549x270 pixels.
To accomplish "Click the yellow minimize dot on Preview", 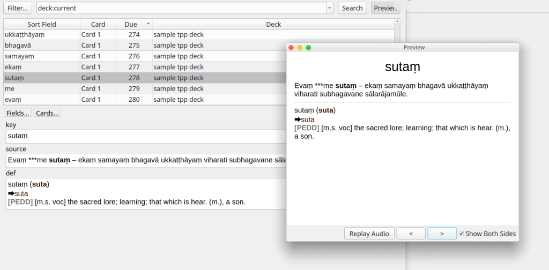I will pos(300,48).
